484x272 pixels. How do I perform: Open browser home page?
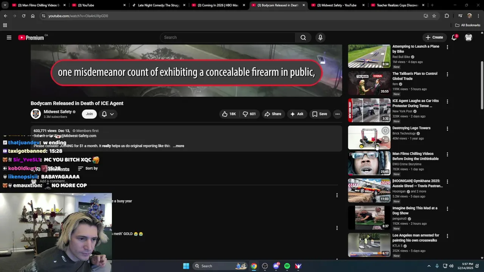click(x=33, y=16)
